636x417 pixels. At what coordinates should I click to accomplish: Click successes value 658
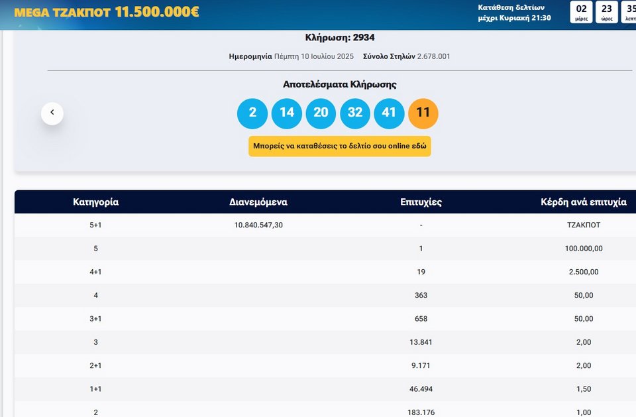pos(421,319)
